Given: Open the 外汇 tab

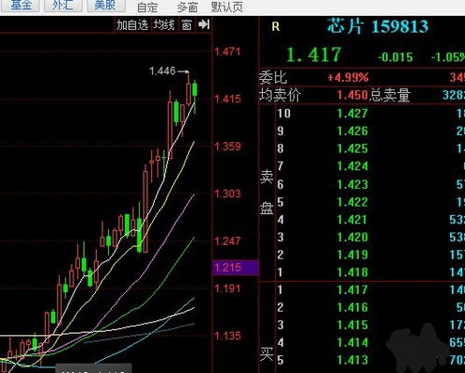Looking at the screenshot, I should (x=63, y=6).
